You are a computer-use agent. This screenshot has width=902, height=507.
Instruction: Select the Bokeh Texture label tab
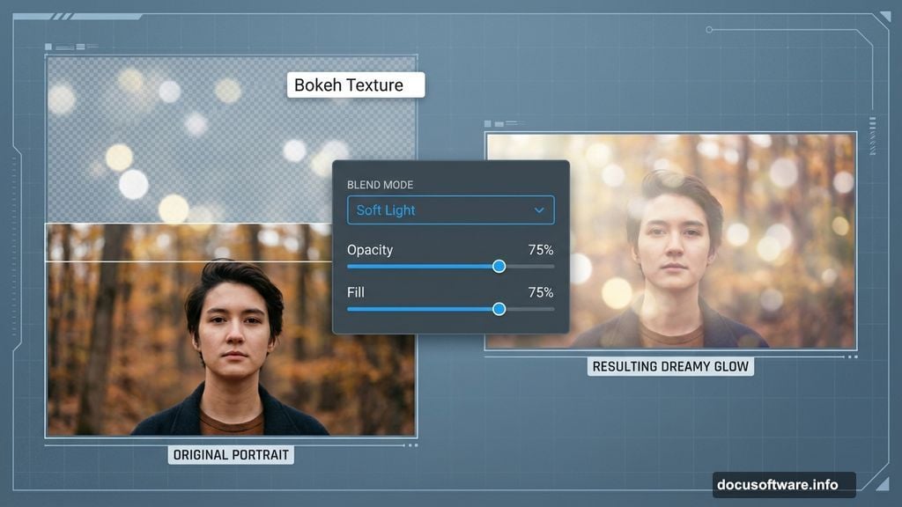[356, 84]
